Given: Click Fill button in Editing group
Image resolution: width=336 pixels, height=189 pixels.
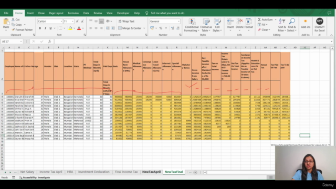Looking at the screenshot, I should click(x=262, y=25).
